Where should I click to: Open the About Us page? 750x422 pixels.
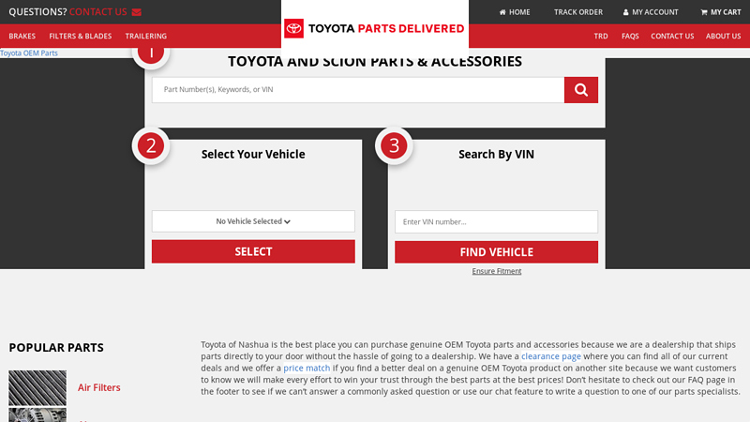point(723,36)
